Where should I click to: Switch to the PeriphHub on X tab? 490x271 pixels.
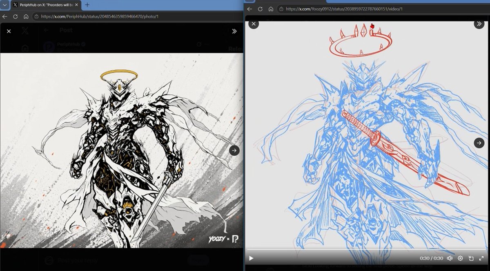pyautogui.click(x=46, y=5)
